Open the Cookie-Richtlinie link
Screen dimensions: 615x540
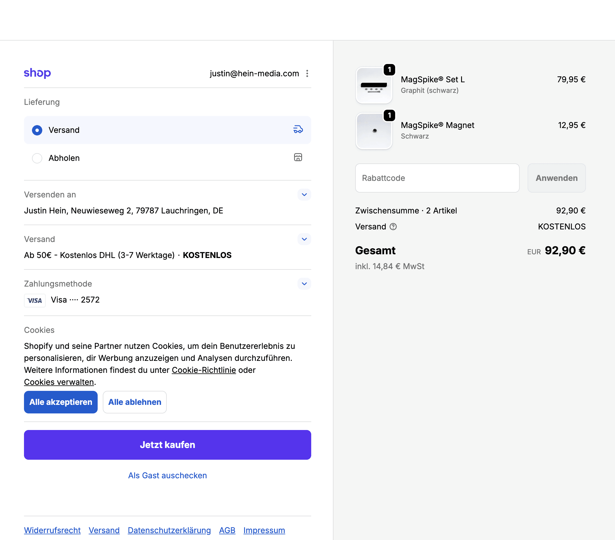[204, 370]
